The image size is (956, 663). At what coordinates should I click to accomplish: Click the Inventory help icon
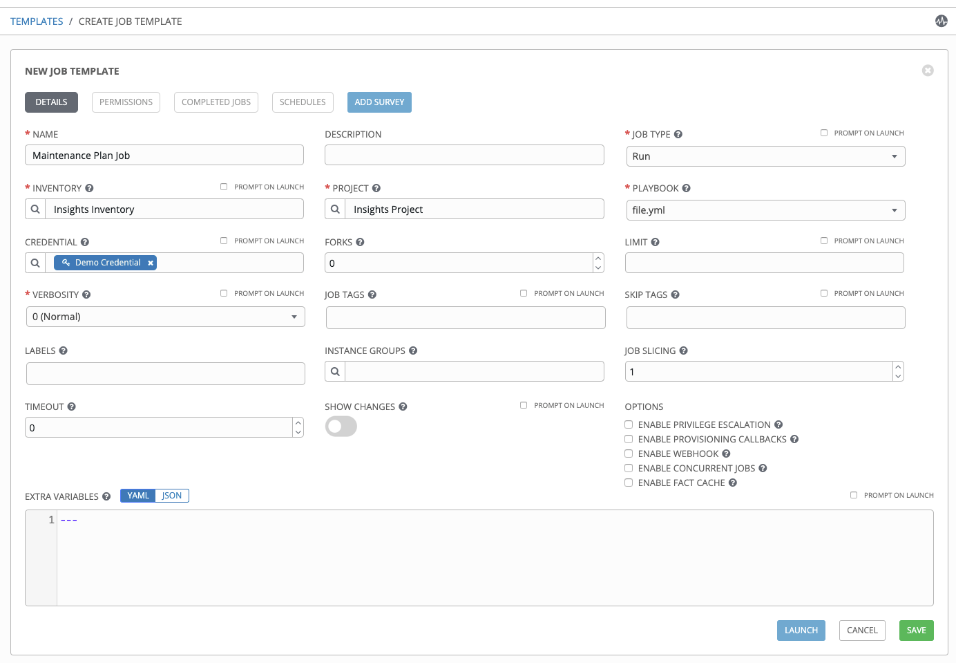click(x=89, y=188)
